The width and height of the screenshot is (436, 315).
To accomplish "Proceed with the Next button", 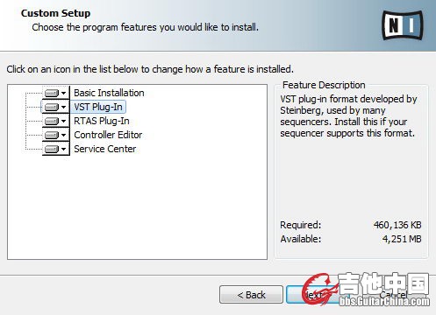I will (x=315, y=295).
